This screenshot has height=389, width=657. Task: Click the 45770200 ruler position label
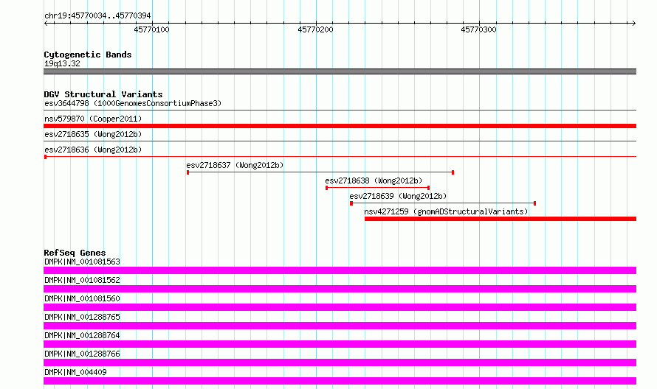(x=315, y=29)
